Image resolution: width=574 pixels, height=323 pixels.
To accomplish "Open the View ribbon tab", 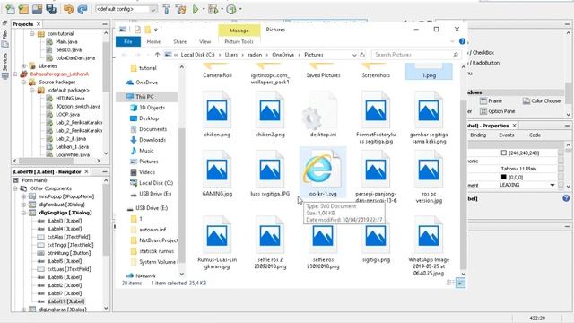I will [204, 42].
